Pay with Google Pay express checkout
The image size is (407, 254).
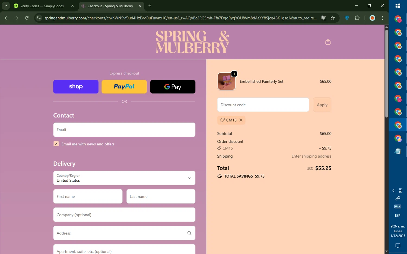point(173,87)
